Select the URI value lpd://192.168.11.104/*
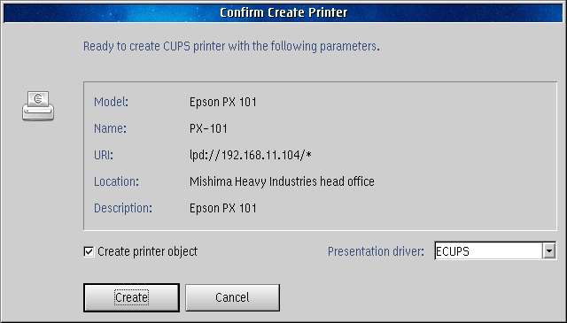The height and width of the screenshot is (323, 567). point(251,156)
